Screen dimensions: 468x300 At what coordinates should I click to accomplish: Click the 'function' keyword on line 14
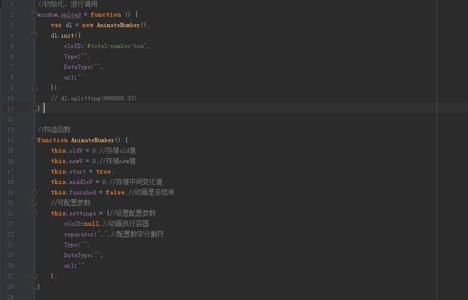click(x=53, y=140)
